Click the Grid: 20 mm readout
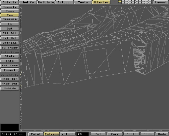This screenshot has width=169, height=136. [x=13, y=134]
